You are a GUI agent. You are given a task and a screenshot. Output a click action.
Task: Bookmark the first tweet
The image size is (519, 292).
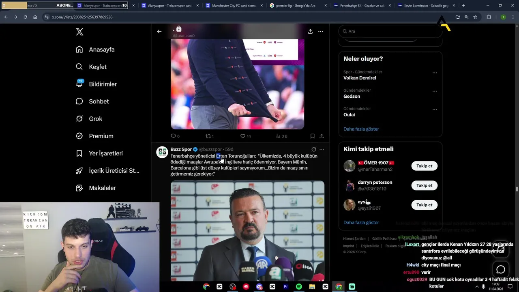pyautogui.click(x=312, y=136)
